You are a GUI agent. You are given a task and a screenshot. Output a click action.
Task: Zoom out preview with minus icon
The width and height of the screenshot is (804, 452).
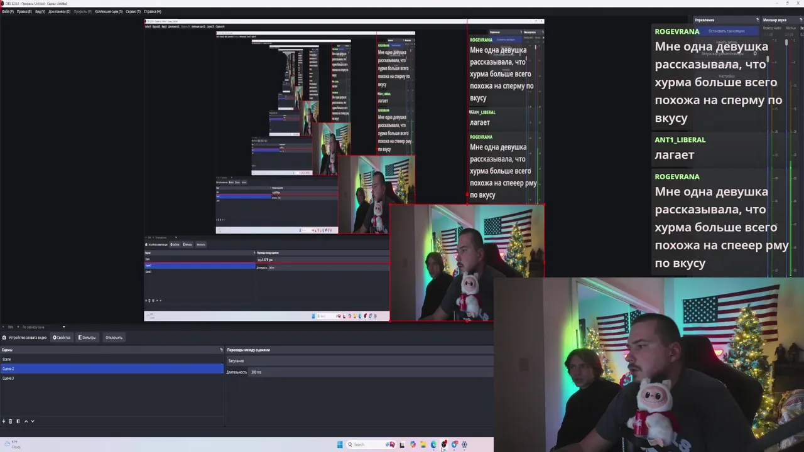[x=3, y=327]
